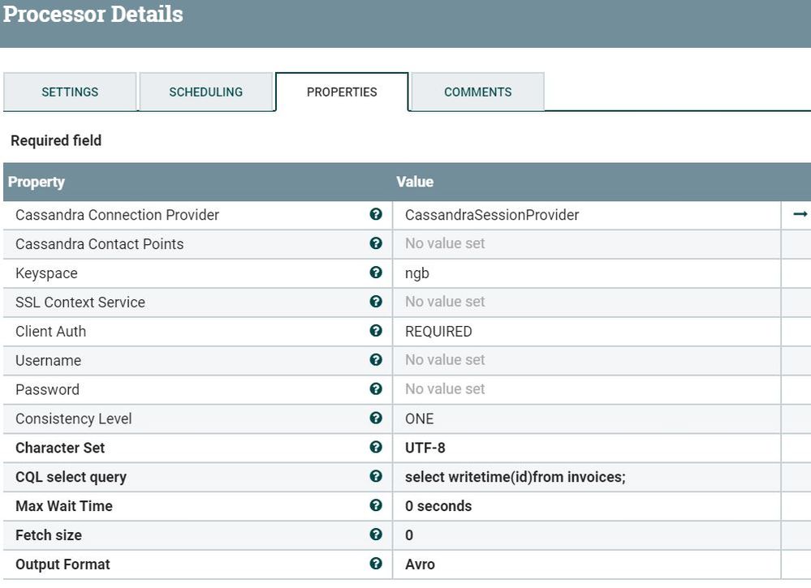The height and width of the screenshot is (588, 811).
Task: Select the SSL Context Service property name
Action: pyautogui.click(x=80, y=303)
